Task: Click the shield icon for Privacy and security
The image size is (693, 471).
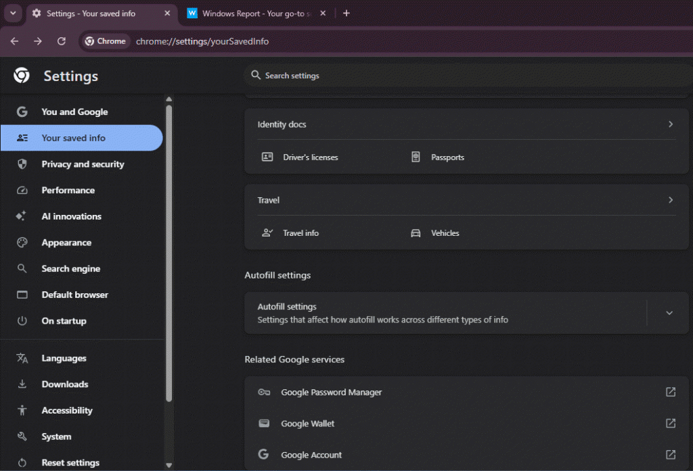Action: (22, 164)
